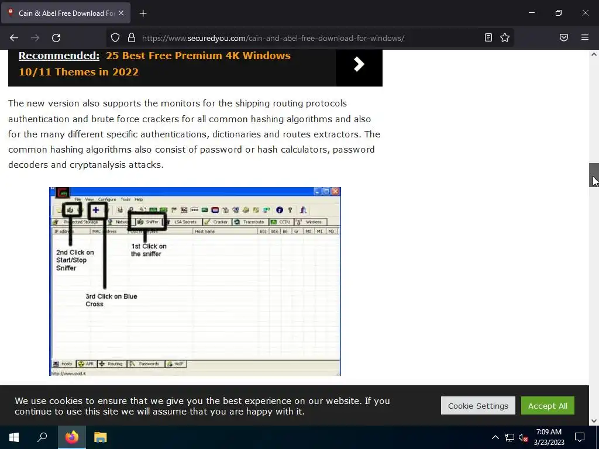Click the scrollbar up arrow
Image resolution: width=599 pixels, height=449 pixels.
coord(594,54)
